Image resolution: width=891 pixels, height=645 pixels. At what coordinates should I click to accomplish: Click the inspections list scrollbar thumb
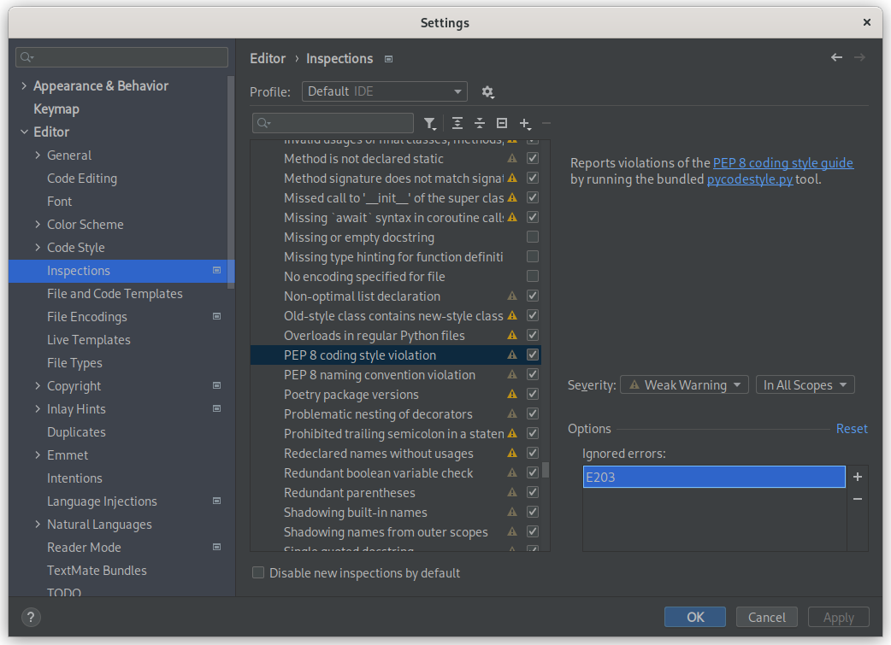(546, 470)
